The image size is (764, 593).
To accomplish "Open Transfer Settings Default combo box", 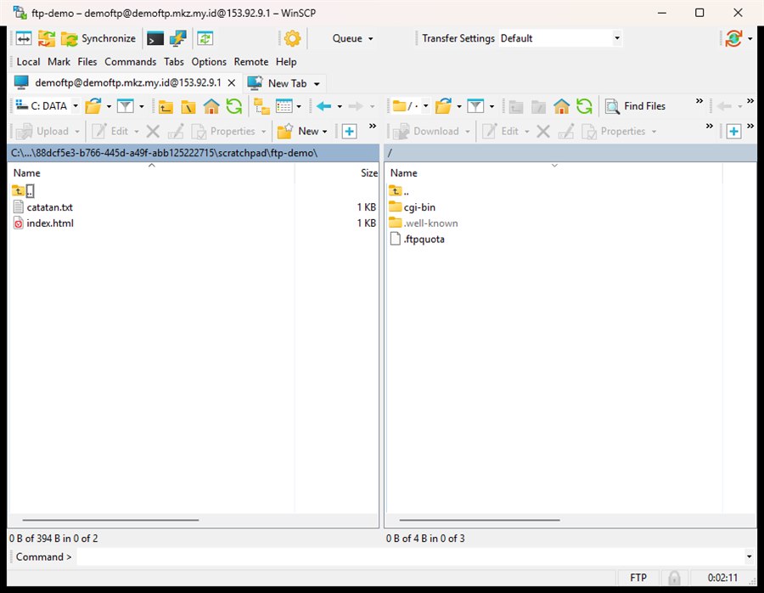I will 560,38.
